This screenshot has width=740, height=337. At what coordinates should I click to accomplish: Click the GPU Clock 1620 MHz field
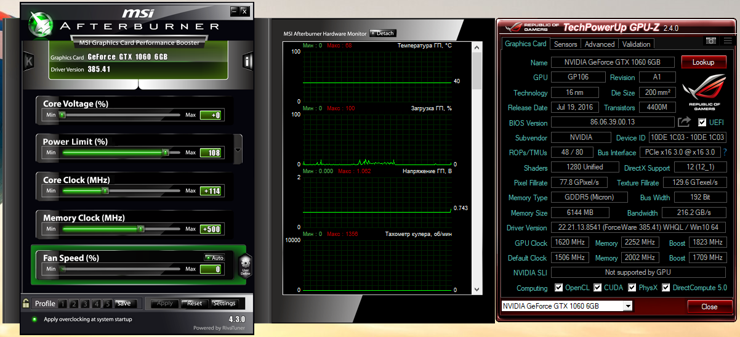[x=571, y=243]
